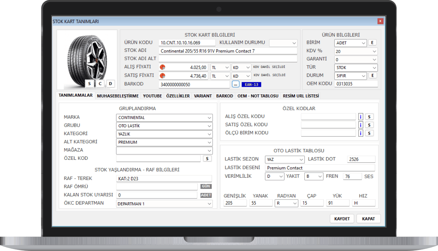Open the ALIŞ FİYATI currency TL dropdown
This screenshot has height=251, width=438.
220,68
